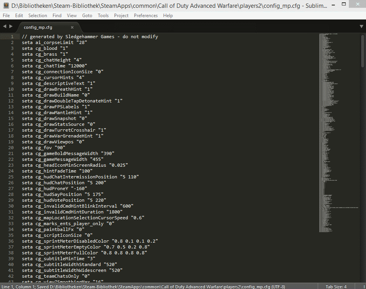Click line number 20 in the gutter
366x289 pixels.
[11, 148]
